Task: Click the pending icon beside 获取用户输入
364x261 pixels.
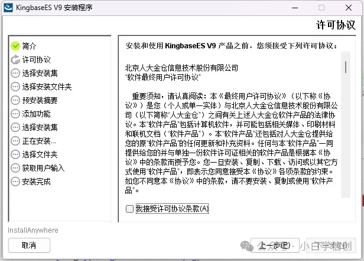Action: click(15, 168)
